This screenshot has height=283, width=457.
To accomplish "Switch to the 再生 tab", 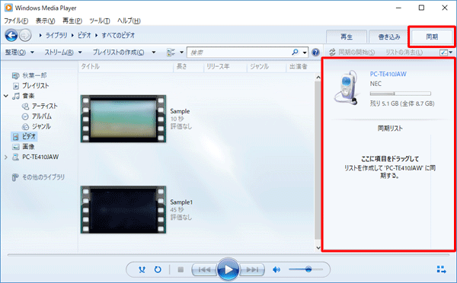I will 347,37.
